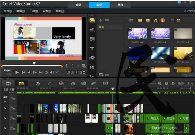Redo the last action
The image size is (195, 135).
[50, 84]
